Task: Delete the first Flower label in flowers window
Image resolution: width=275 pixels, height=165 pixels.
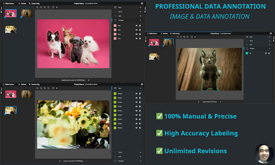Action: [x=140, y=94]
